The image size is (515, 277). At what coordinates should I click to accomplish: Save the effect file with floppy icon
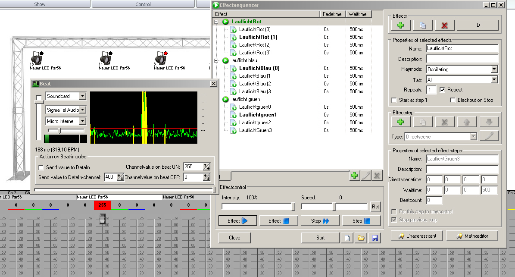(x=375, y=238)
